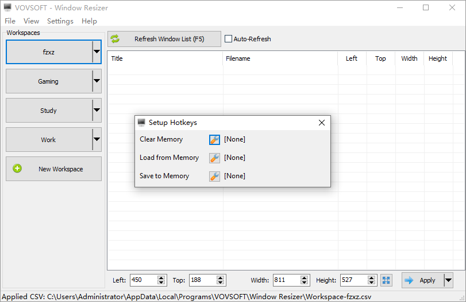The height and width of the screenshot is (302, 466).
Task: Increase the Top value with up spinner
Action: tap(220, 278)
